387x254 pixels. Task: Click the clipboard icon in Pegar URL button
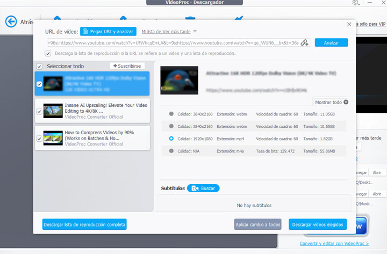tap(85, 32)
